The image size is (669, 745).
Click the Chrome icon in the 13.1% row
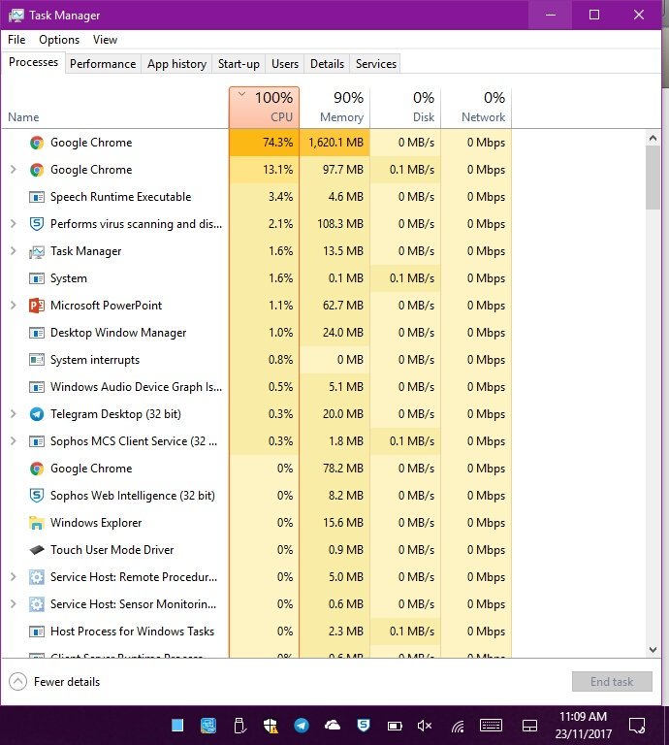click(37, 170)
